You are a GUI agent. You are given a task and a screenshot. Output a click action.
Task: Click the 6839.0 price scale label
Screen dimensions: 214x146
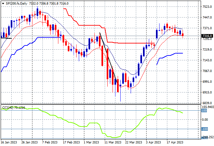tap(207, 103)
